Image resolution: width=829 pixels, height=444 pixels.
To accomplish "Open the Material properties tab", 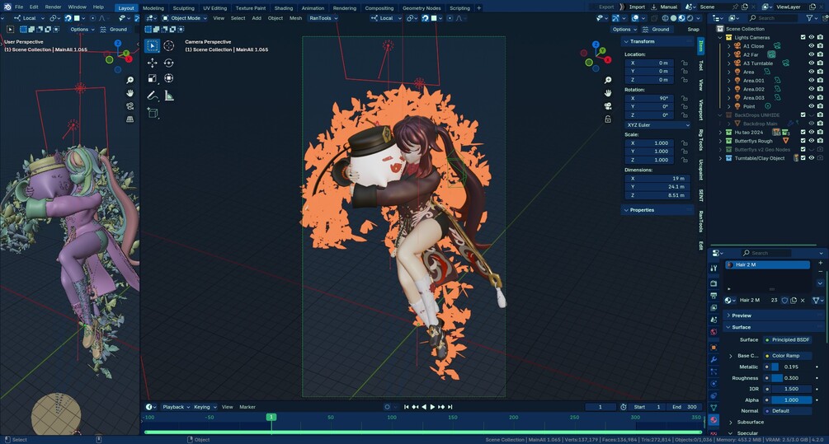I will point(714,420).
